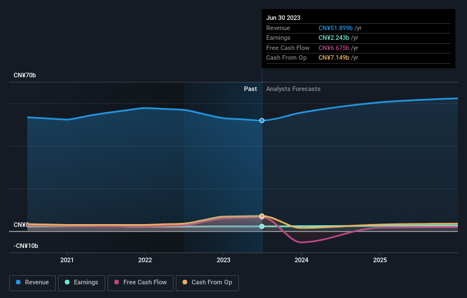
Task: Select the 2022 axis label
Action: coord(145,260)
